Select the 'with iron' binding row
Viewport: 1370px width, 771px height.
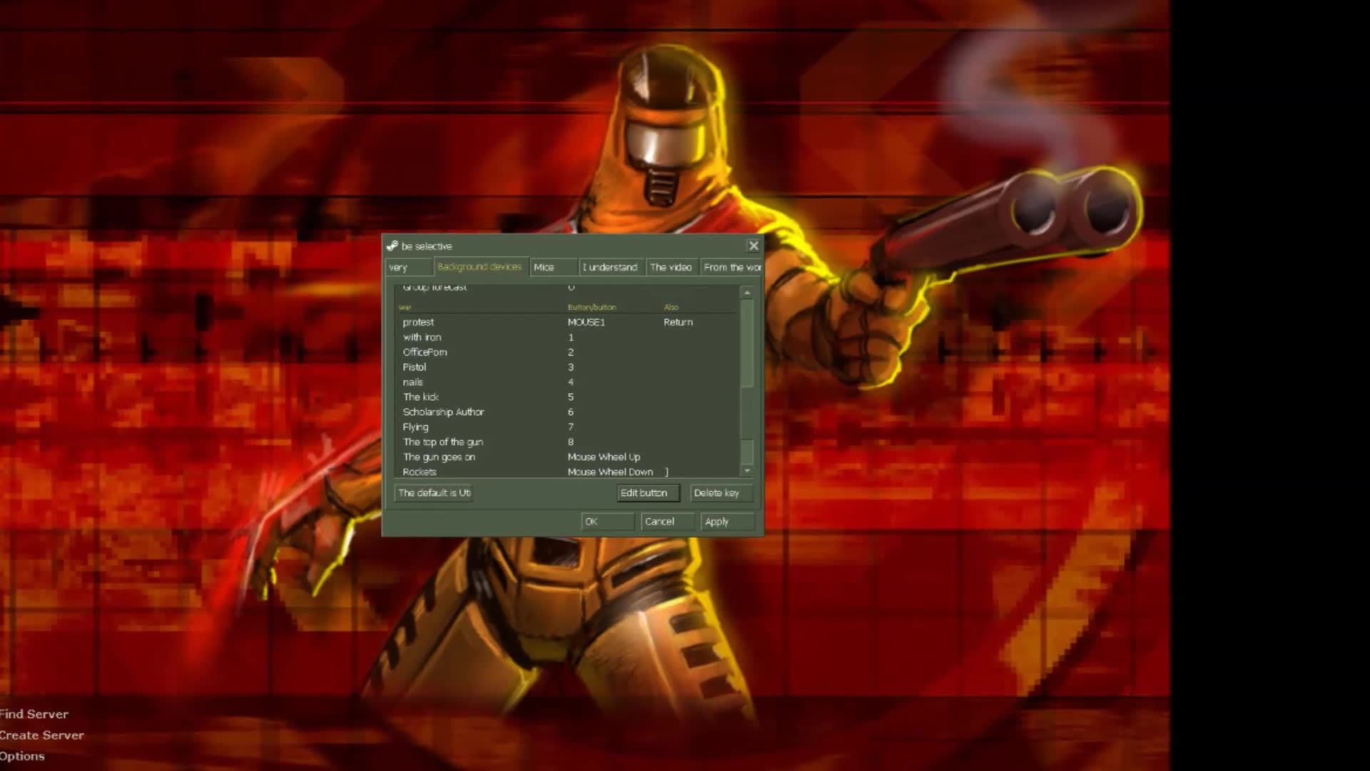568,337
